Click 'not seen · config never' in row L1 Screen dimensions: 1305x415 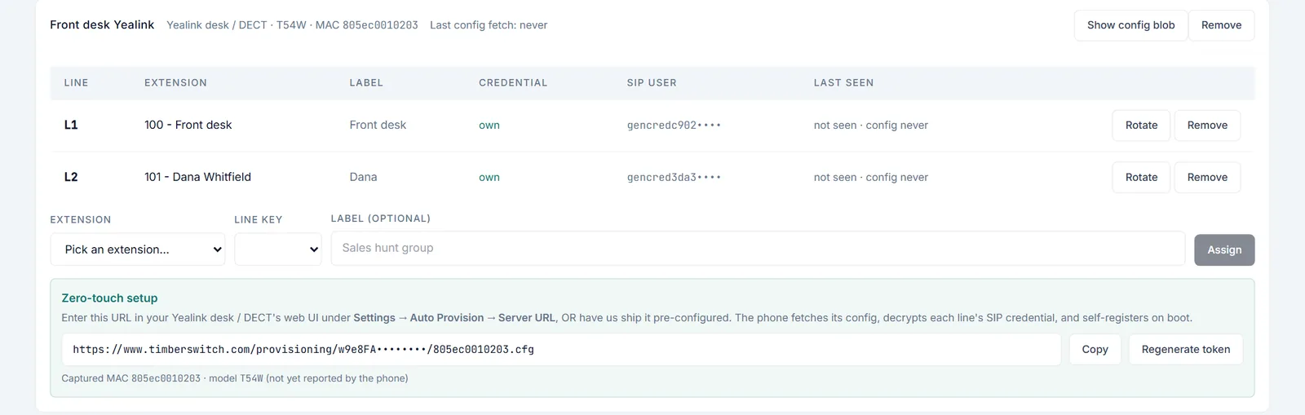[870, 125]
